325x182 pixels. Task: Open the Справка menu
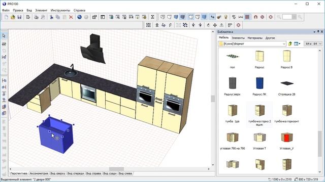pyautogui.click(x=79, y=10)
